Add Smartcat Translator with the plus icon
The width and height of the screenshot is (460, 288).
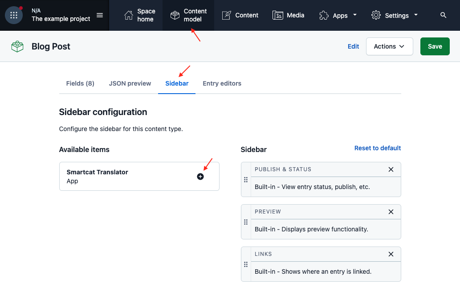[x=200, y=177]
